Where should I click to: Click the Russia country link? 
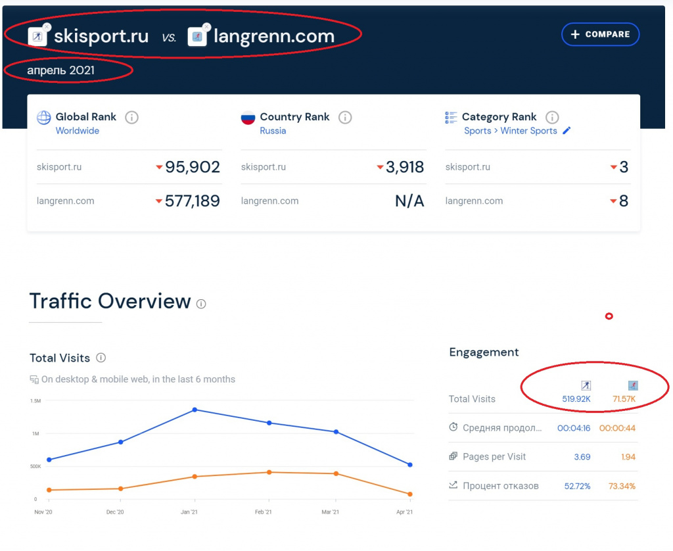click(x=273, y=131)
